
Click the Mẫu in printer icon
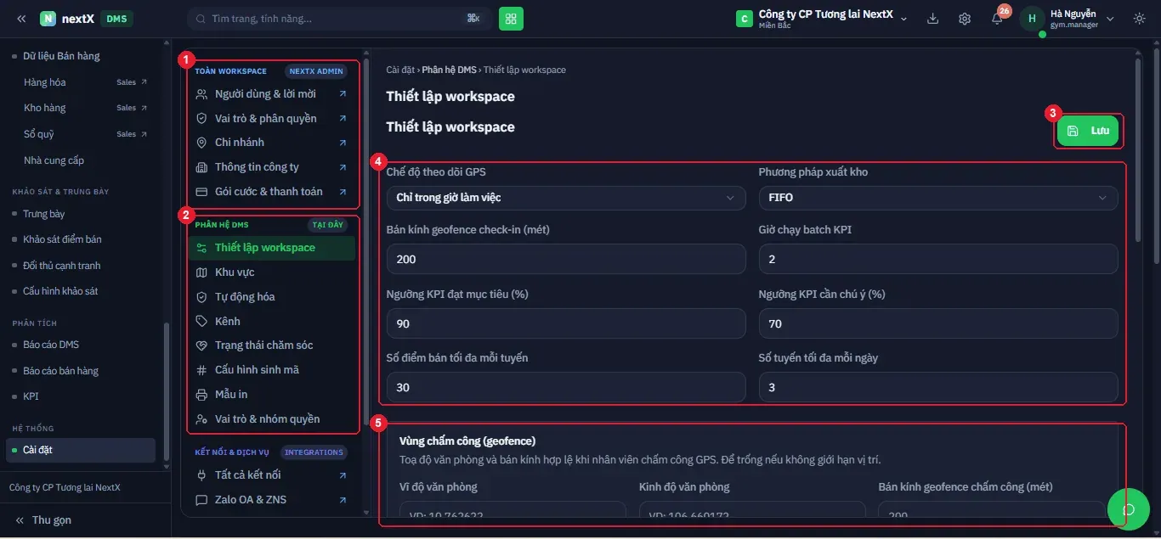(x=201, y=395)
